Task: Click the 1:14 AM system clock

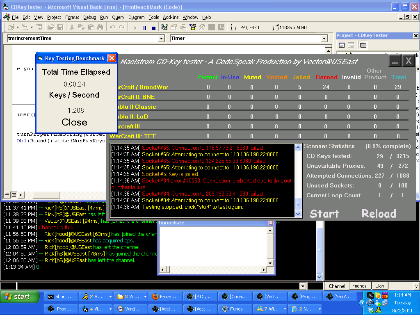Action: (x=402, y=295)
